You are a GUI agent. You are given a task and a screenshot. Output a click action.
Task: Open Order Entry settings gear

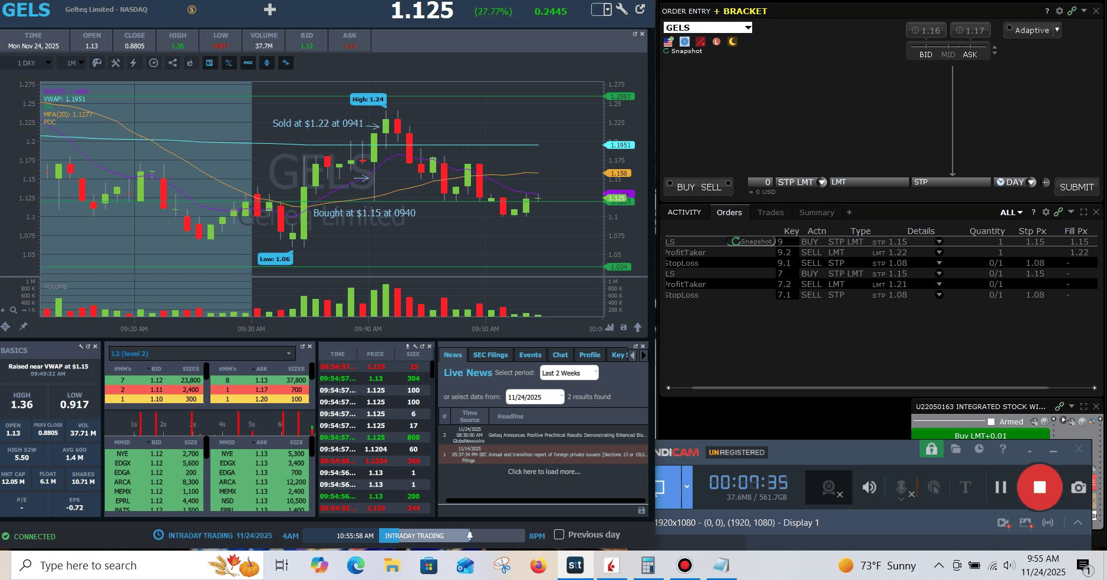(1059, 11)
